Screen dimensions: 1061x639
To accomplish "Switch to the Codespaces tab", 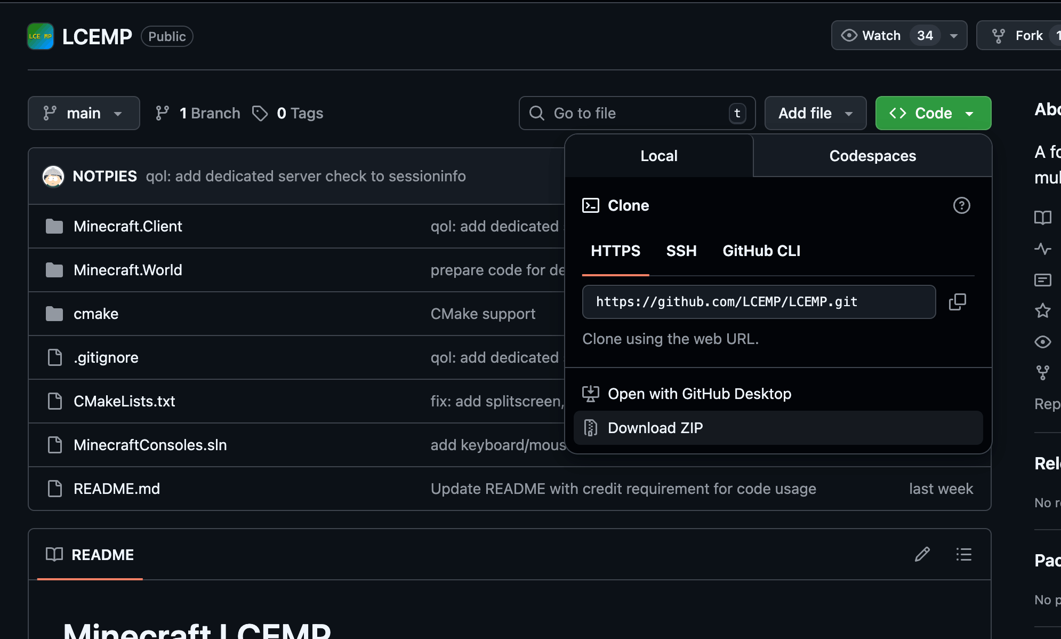I will (x=872, y=156).
